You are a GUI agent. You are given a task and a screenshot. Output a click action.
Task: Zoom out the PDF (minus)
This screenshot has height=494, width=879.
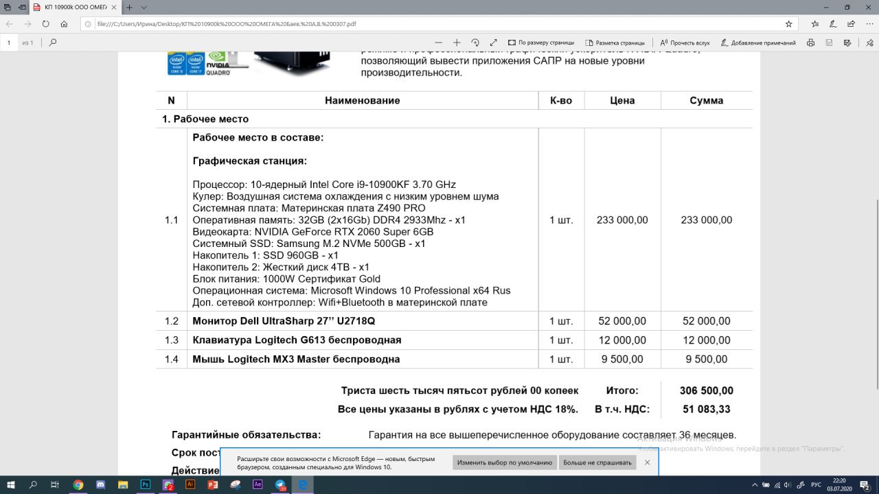tap(439, 43)
